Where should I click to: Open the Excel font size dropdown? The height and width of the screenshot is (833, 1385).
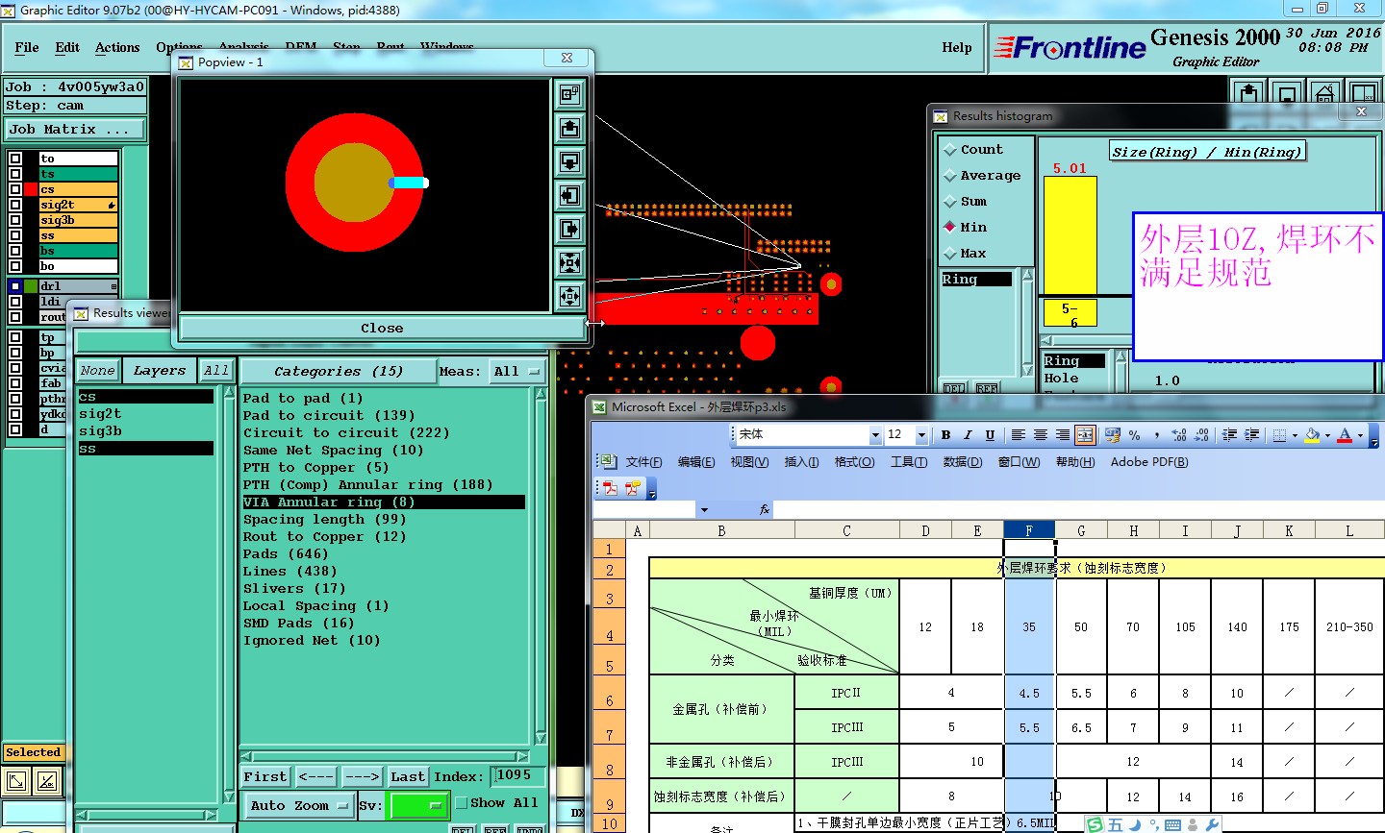921,435
